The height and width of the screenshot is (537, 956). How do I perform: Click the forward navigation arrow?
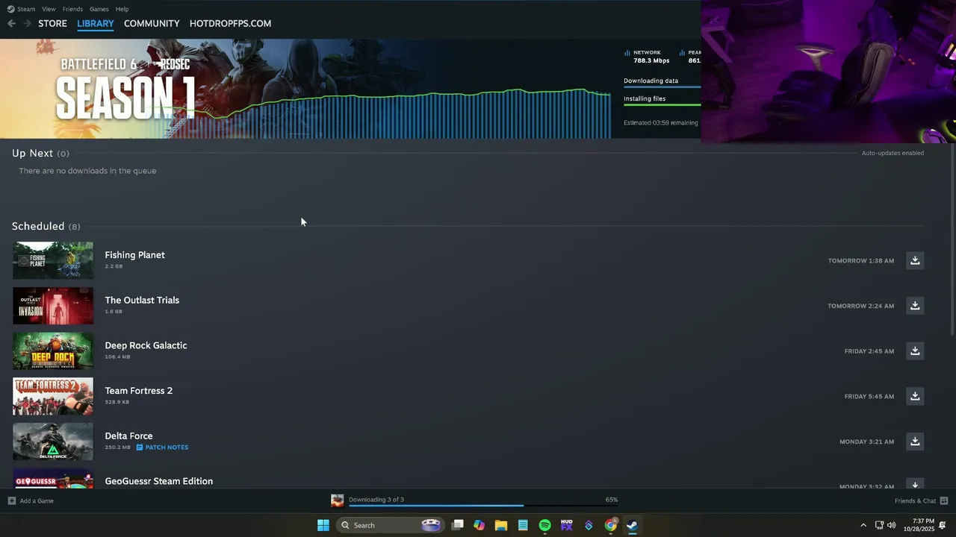pos(28,23)
